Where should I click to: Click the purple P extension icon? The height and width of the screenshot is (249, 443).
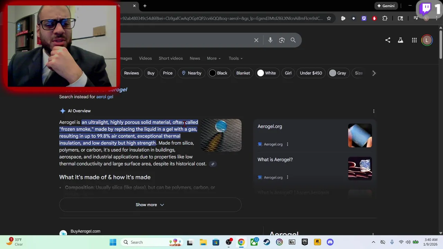click(364, 18)
